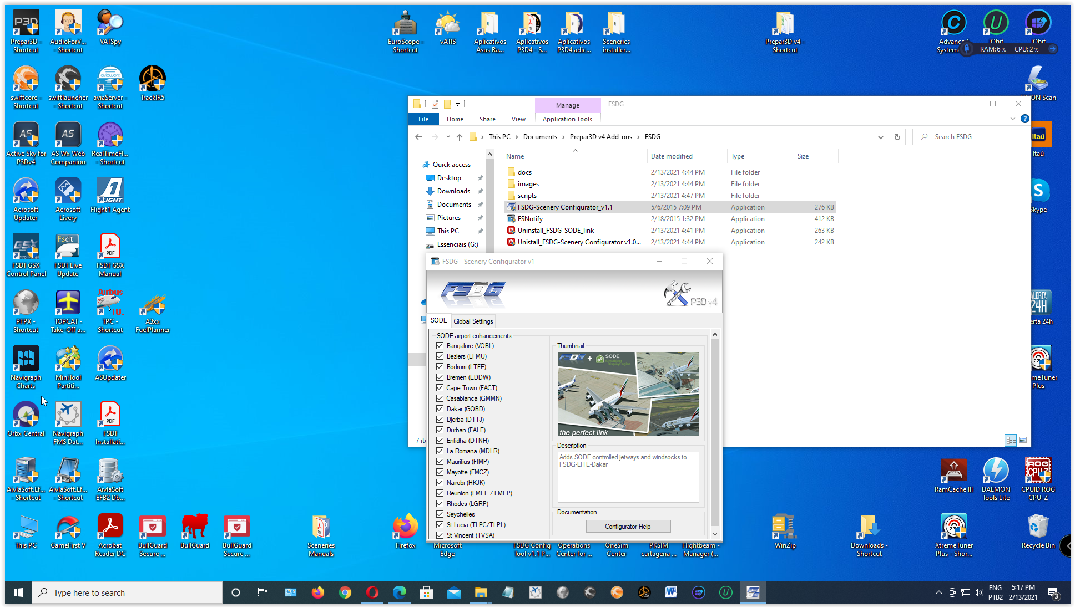Uncheck the Bangalore (VOBL) checkbox
The image size is (1075, 608).
(x=440, y=346)
